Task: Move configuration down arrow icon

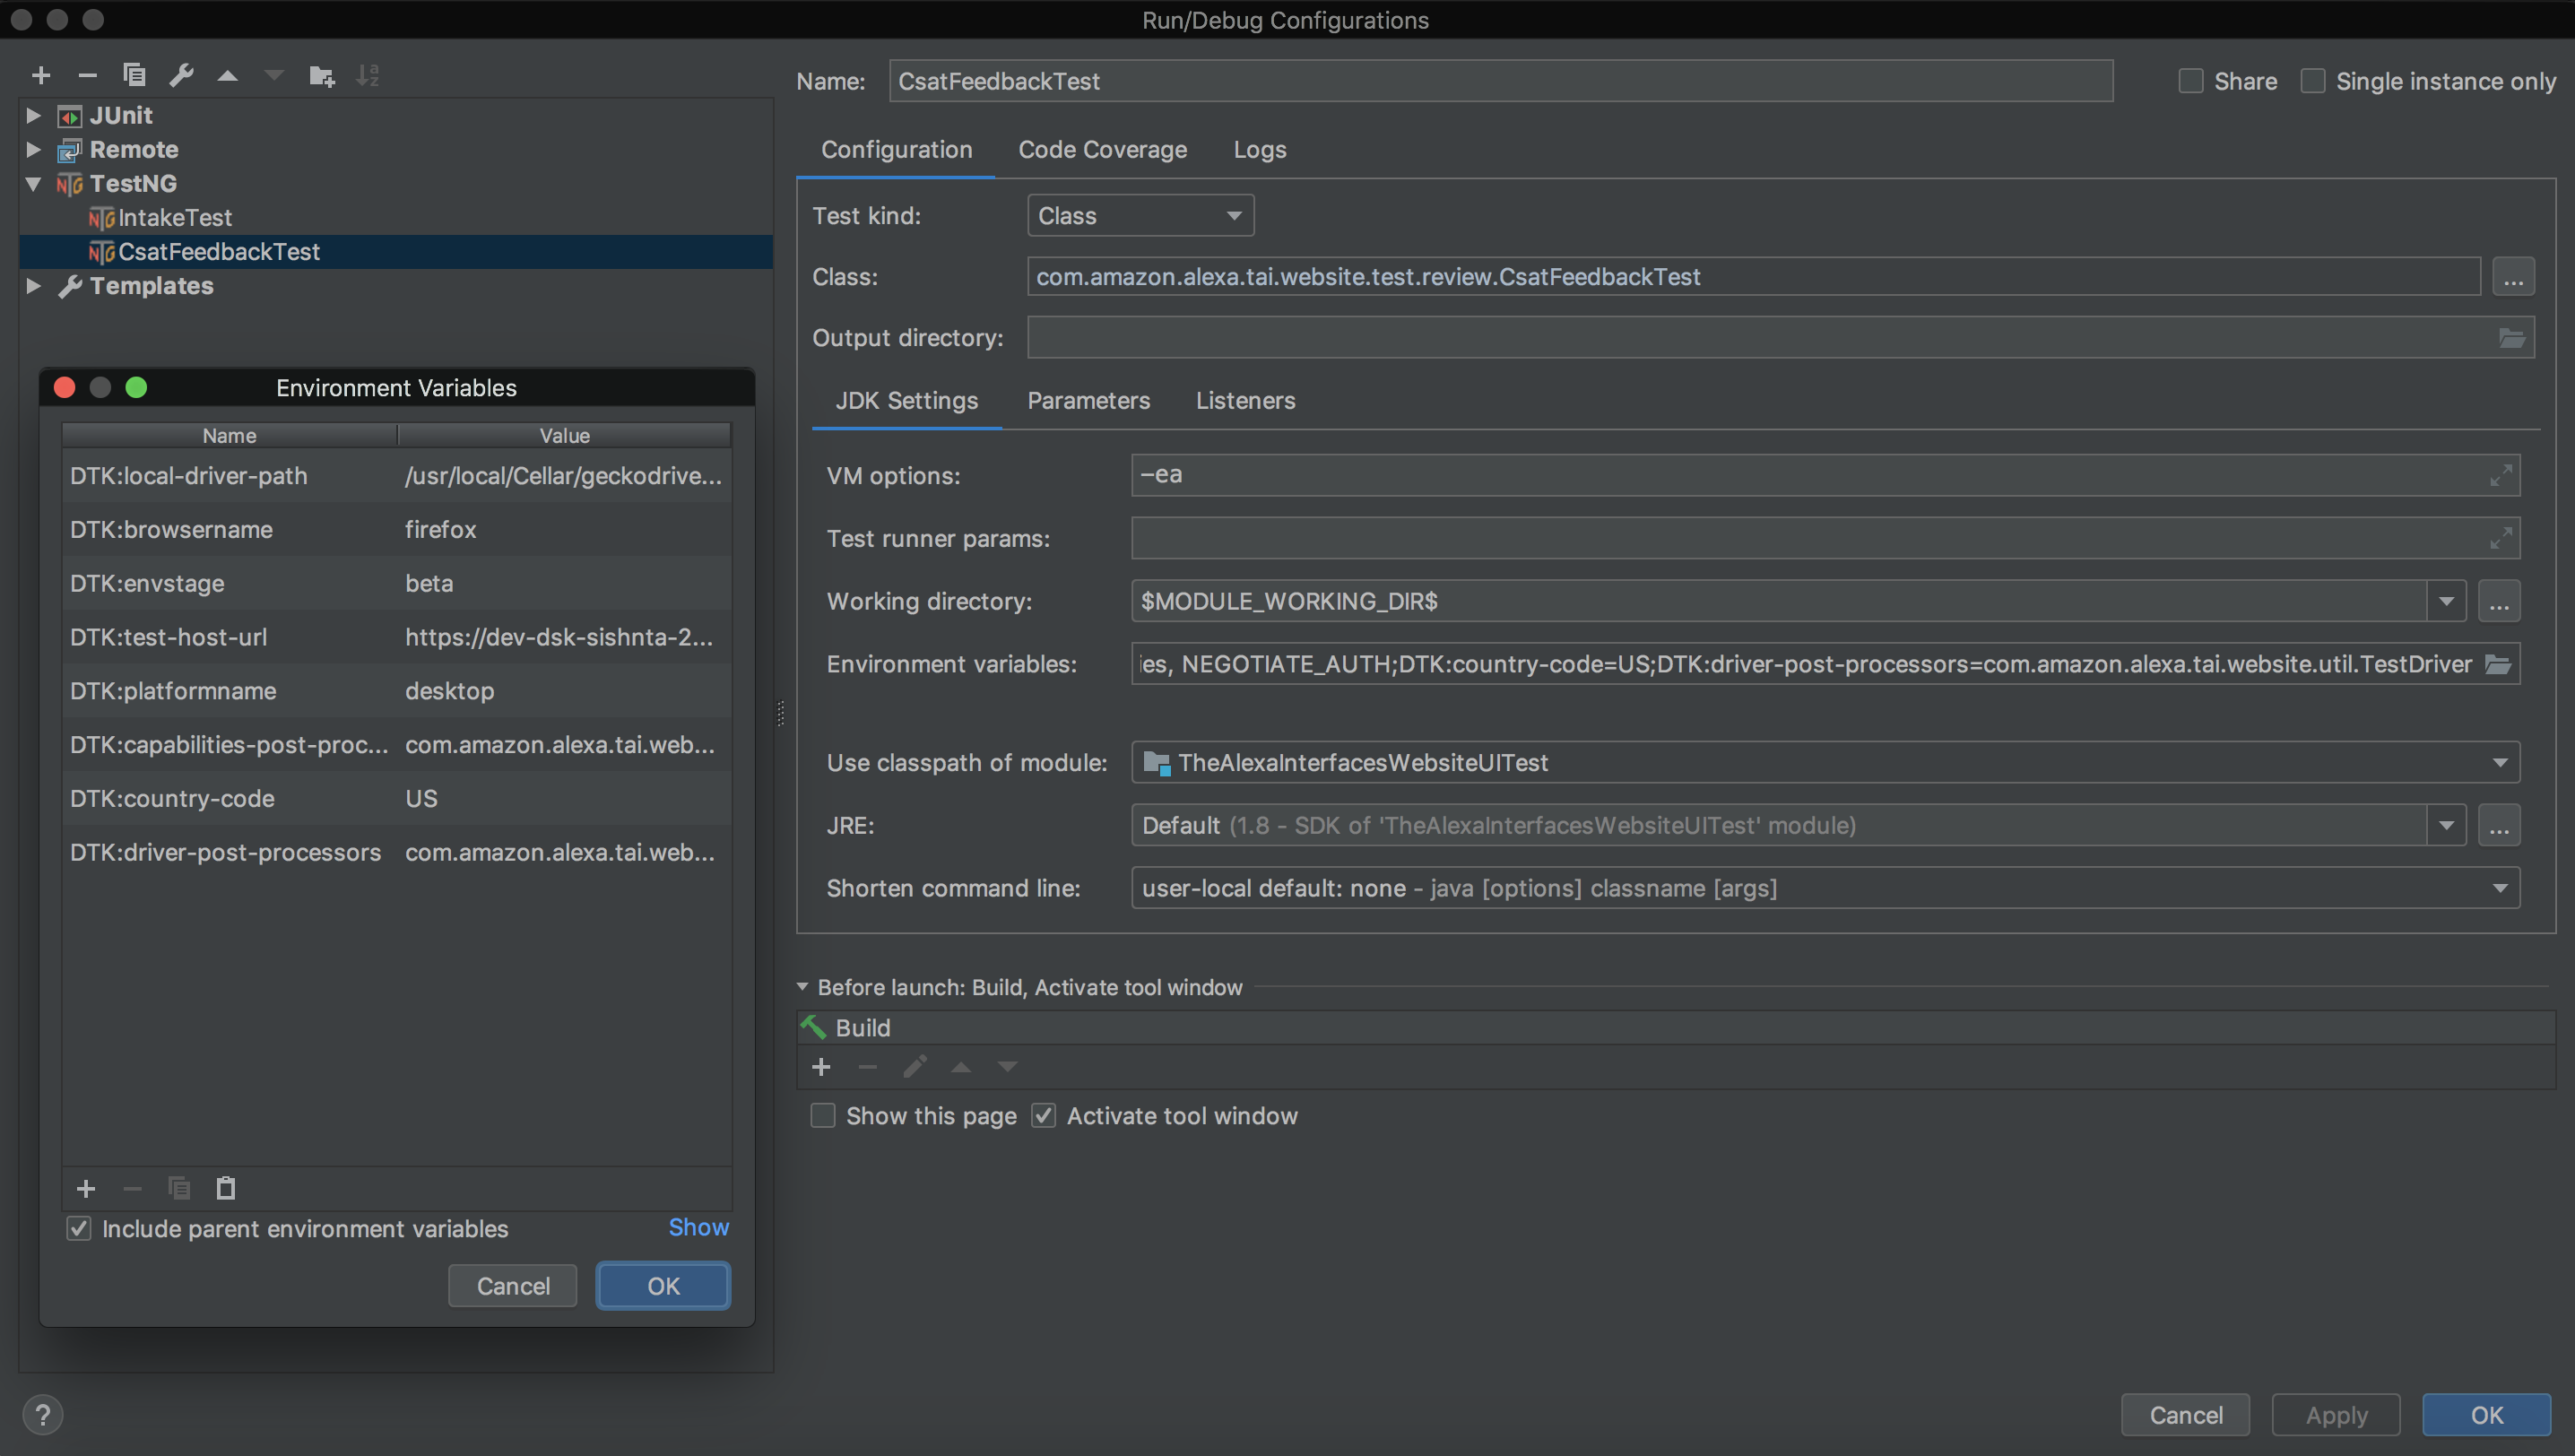Action: 274,75
